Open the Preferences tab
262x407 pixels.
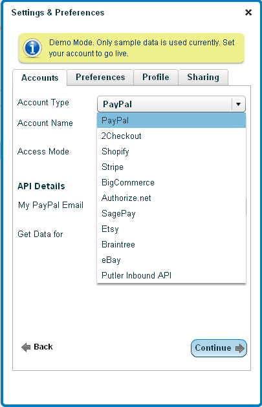click(x=100, y=78)
